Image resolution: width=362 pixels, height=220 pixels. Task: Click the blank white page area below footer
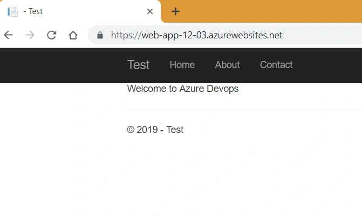click(181, 178)
